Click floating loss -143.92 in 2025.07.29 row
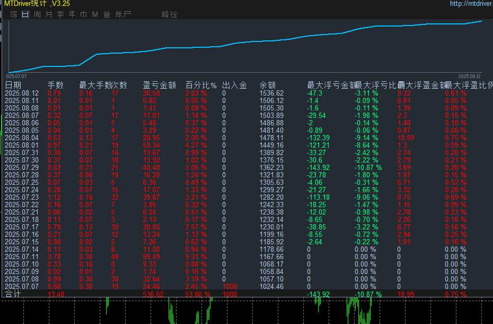 (x=318, y=168)
